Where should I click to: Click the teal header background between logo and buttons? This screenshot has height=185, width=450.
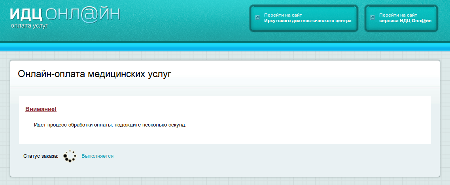click(182, 20)
